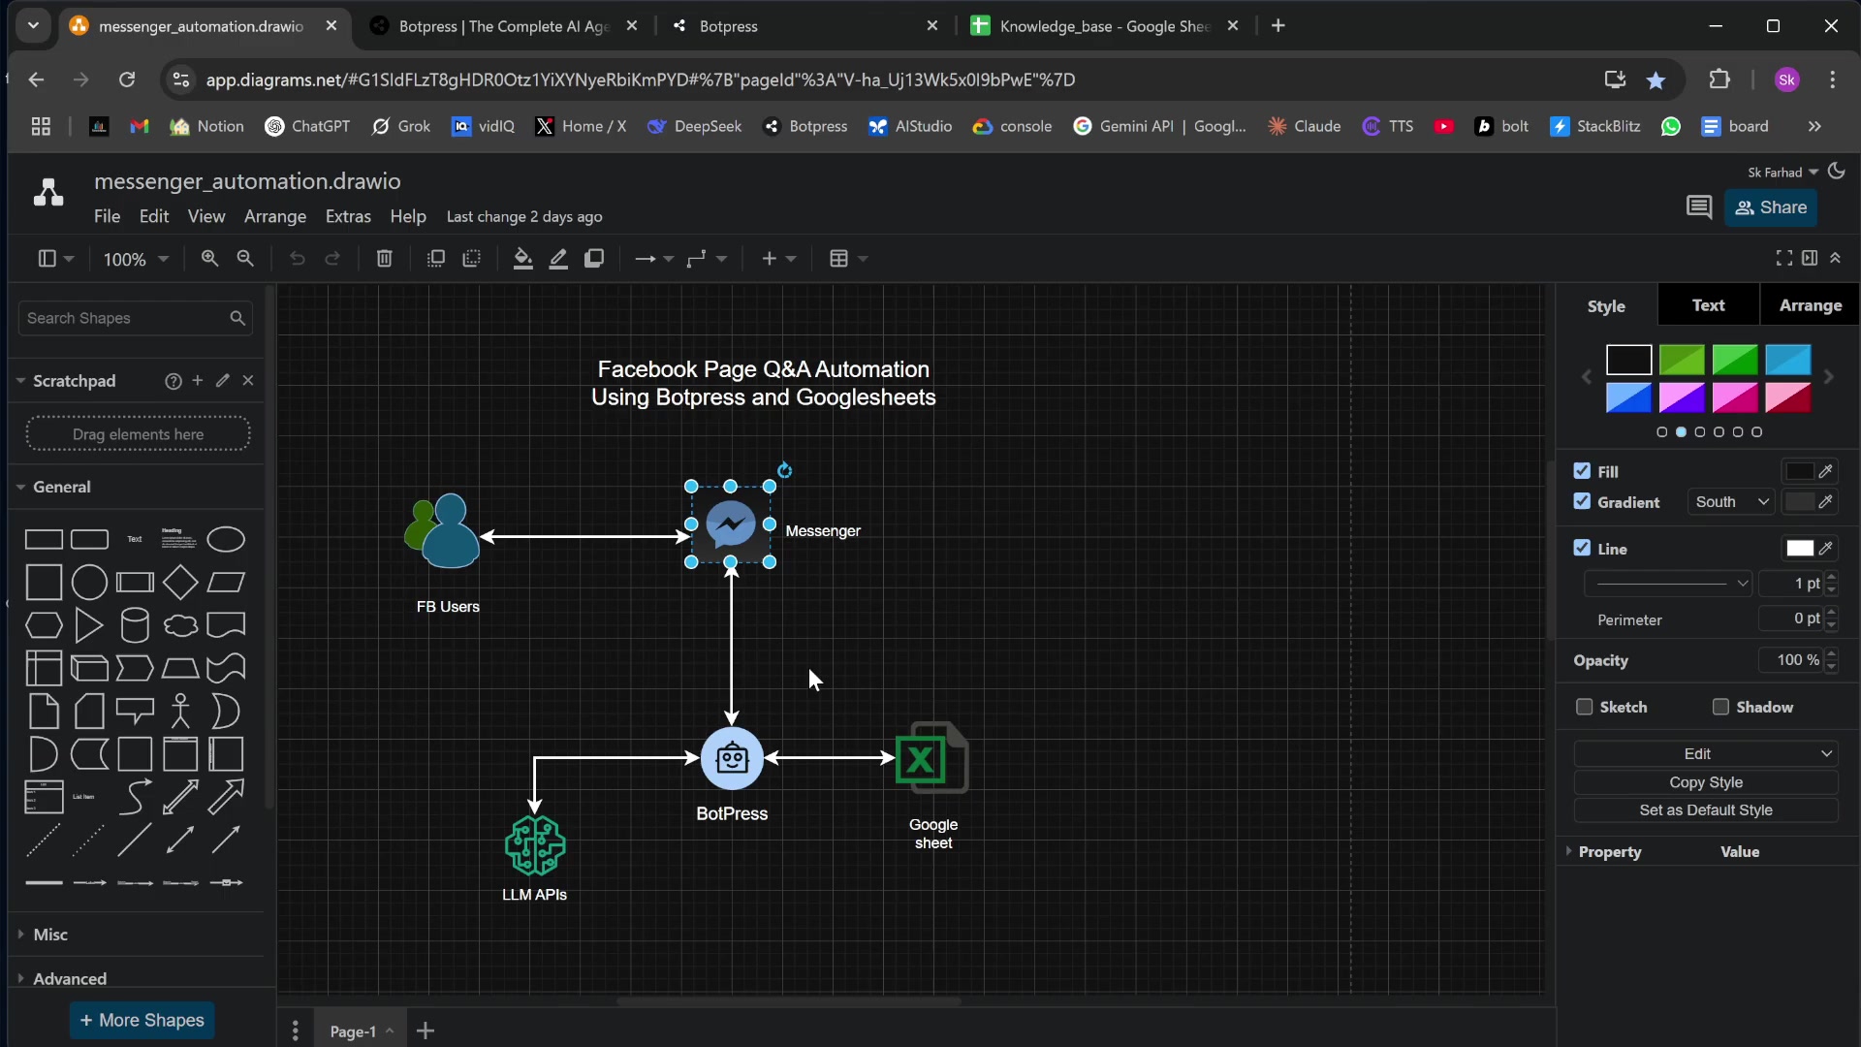The height and width of the screenshot is (1047, 1861).
Task: Toggle the Line checkbox
Action: coord(1582,548)
